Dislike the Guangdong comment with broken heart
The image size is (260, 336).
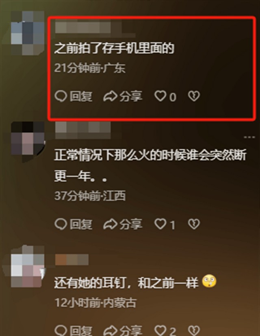(x=194, y=96)
